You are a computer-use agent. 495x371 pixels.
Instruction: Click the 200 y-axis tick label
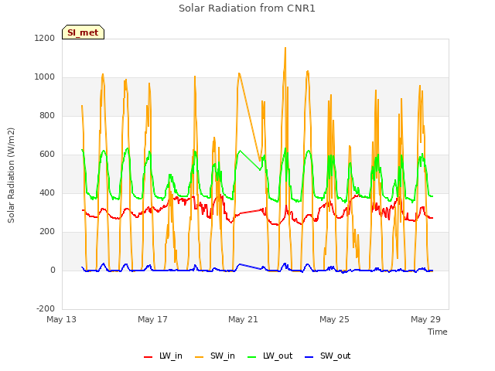[47, 232]
